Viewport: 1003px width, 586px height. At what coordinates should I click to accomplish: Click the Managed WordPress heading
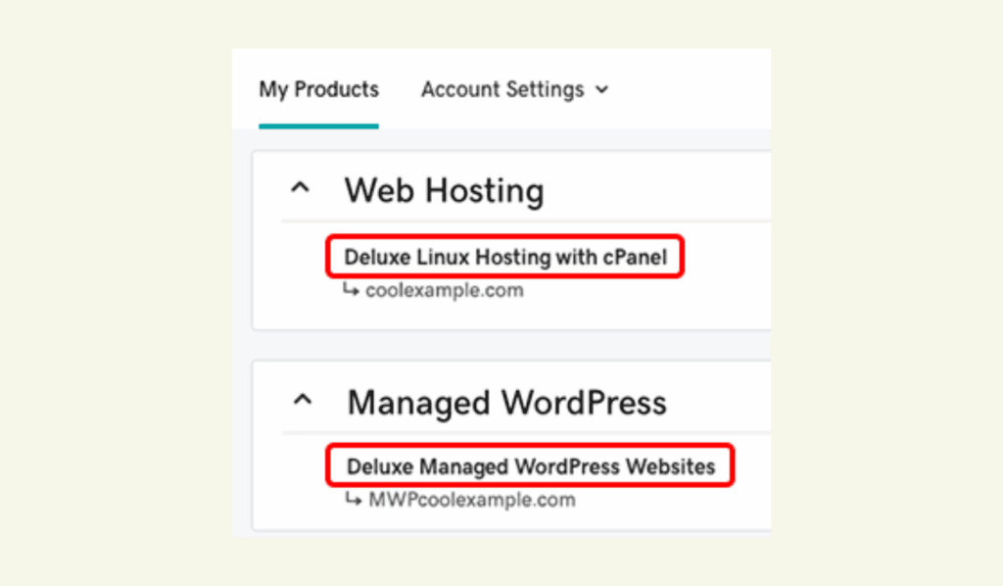coord(506,403)
